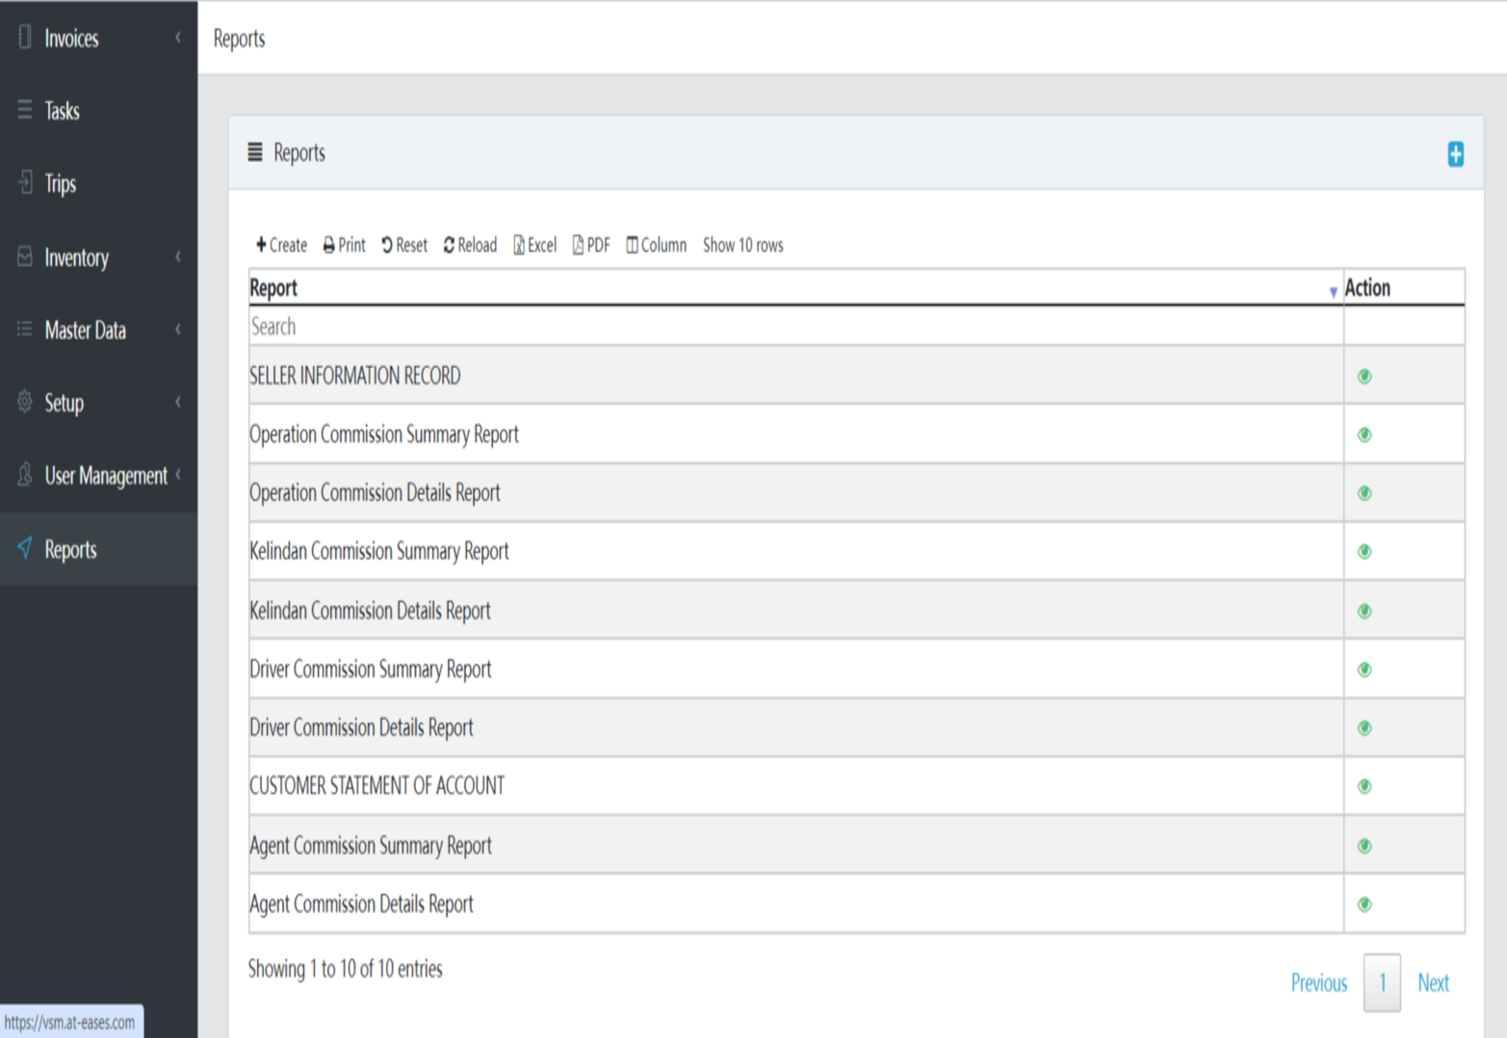Open view icon for Operation Commission Summary Report
The height and width of the screenshot is (1038, 1507).
pyautogui.click(x=1364, y=435)
